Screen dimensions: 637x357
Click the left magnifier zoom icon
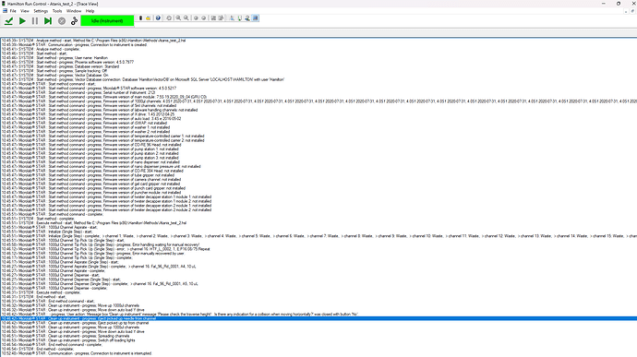178,18
